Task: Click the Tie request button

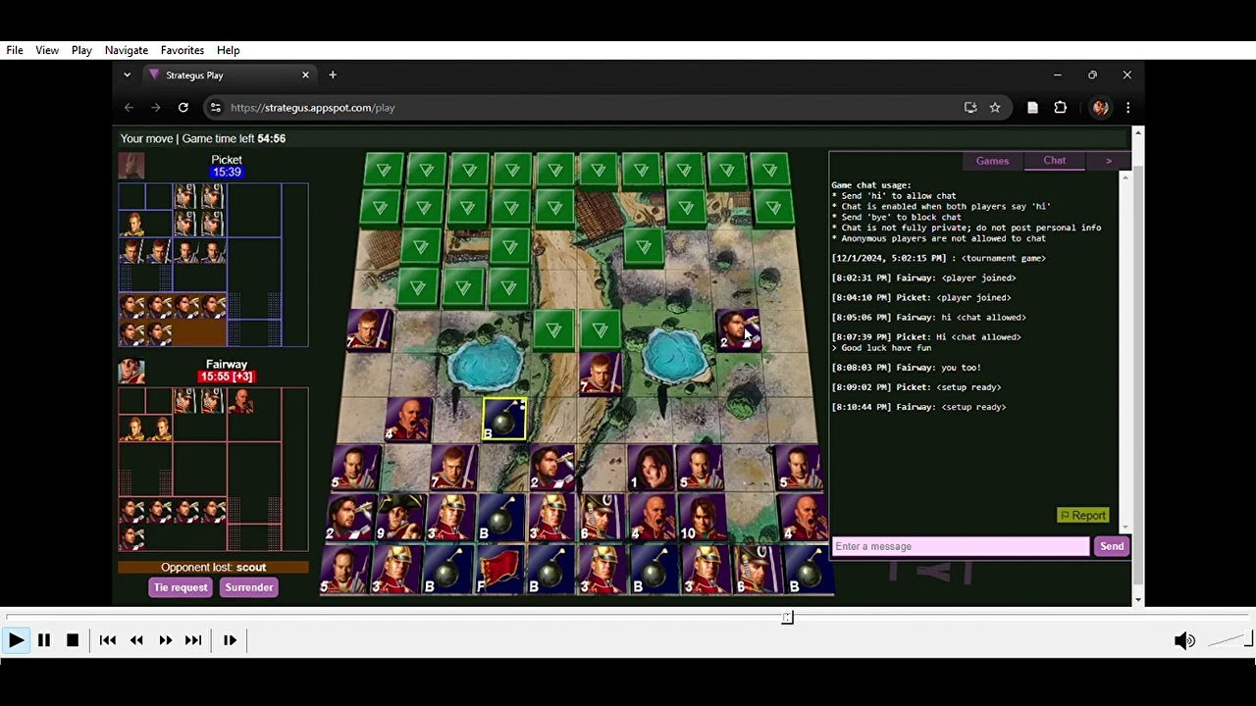Action: 181,587
